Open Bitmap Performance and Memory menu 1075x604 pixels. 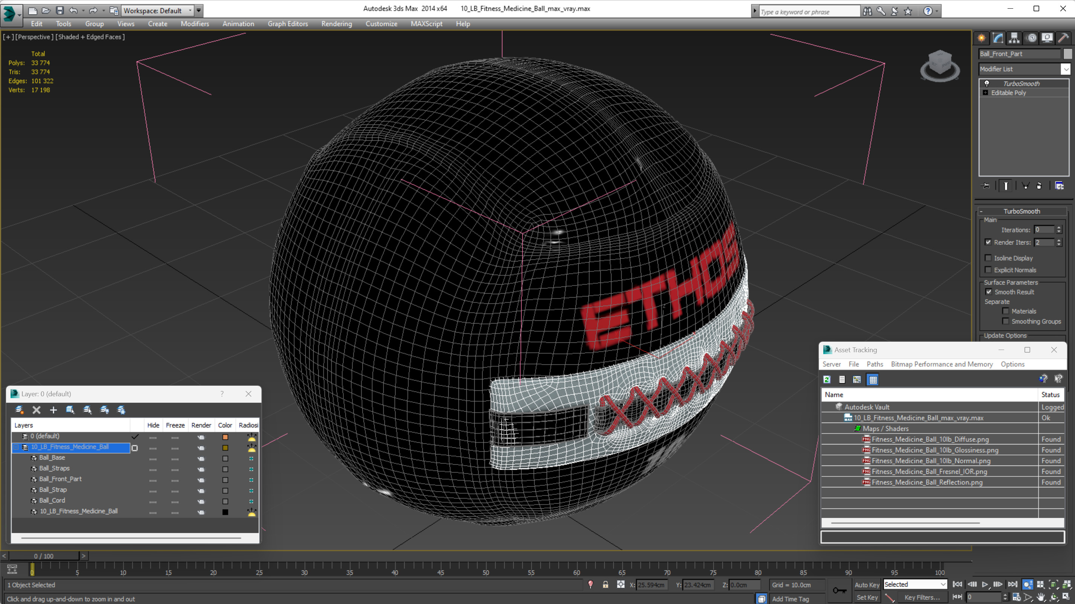(942, 364)
